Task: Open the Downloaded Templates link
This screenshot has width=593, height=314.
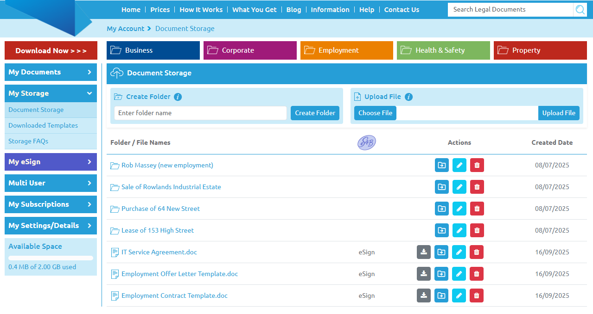Action: (x=43, y=125)
